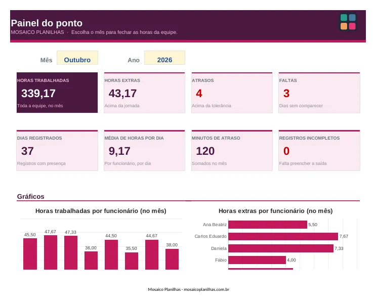
Task: Click the HORAS EXTRAS card label
Action: (x=122, y=80)
